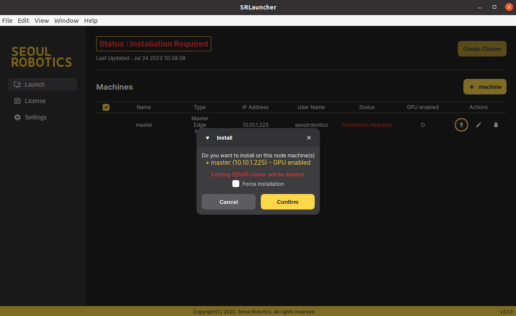Screen dimensions: 516x316
Task: Click the GPU enabled column header
Action: pos(422,107)
